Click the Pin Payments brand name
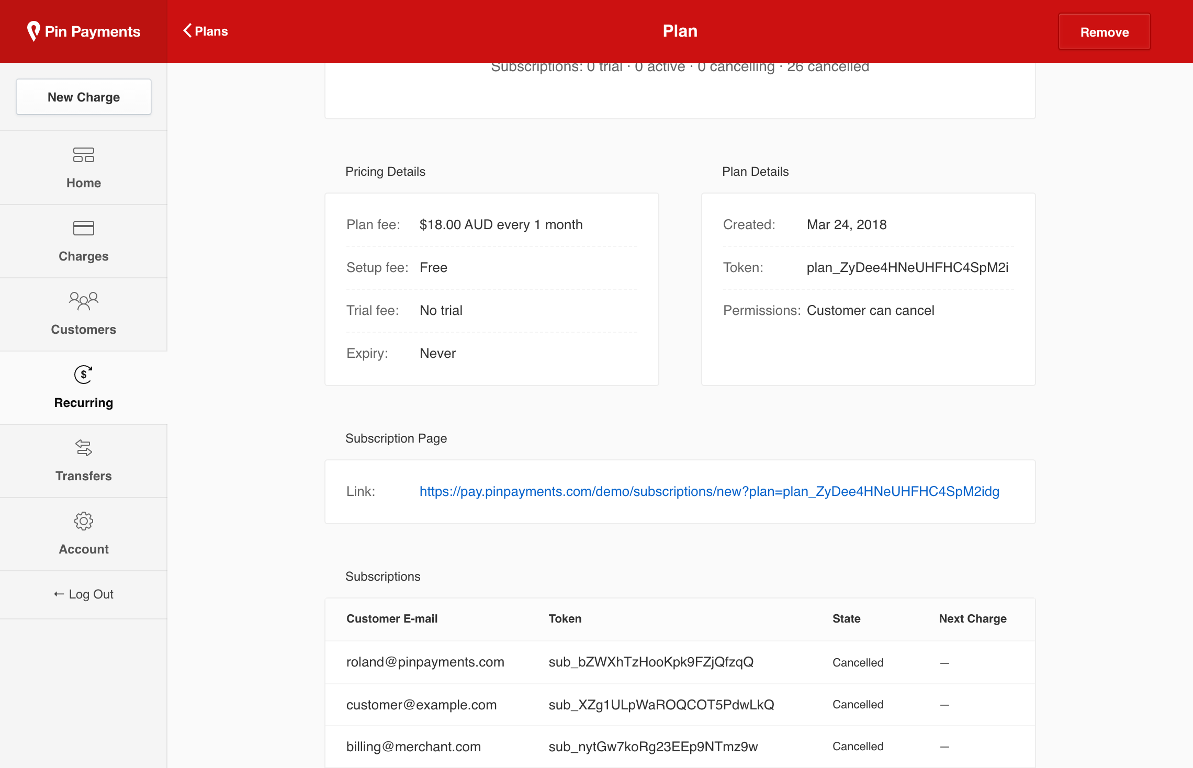The width and height of the screenshot is (1193, 768). 93,31
